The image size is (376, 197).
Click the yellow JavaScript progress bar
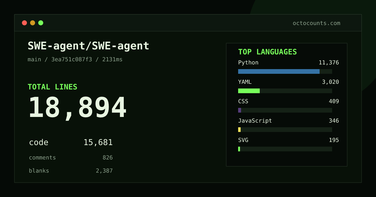(239, 129)
